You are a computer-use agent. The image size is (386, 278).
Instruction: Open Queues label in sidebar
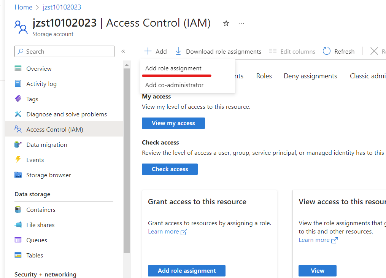click(37, 240)
